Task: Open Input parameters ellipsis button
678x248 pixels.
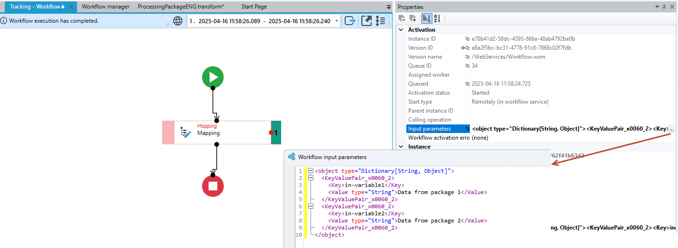Action: pyautogui.click(x=671, y=129)
